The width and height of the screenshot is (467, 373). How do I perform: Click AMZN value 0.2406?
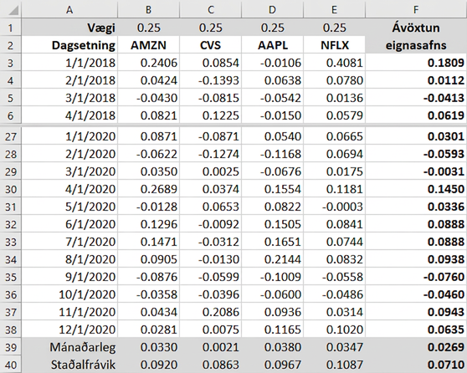coord(148,63)
